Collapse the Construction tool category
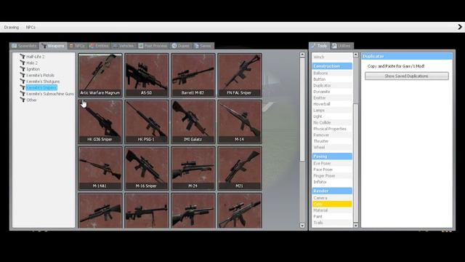The width and height of the screenshot is (465, 262). pyautogui.click(x=332, y=66)
